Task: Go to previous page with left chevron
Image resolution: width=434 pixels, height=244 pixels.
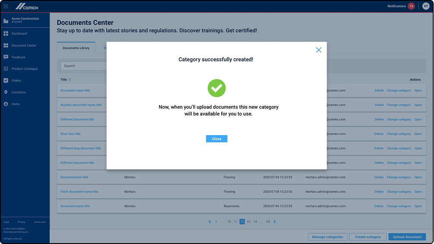Action: pyautogui.click(x=210, y=222)
